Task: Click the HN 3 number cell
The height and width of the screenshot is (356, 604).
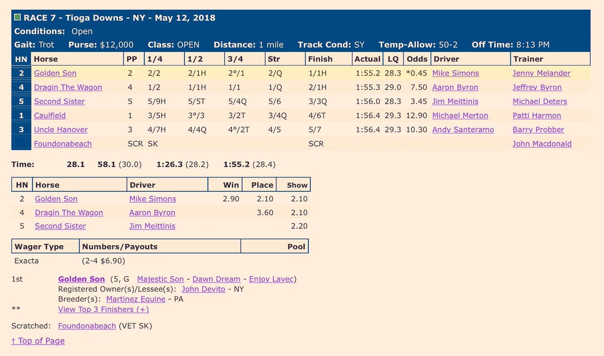Action: tap(21, 129)
